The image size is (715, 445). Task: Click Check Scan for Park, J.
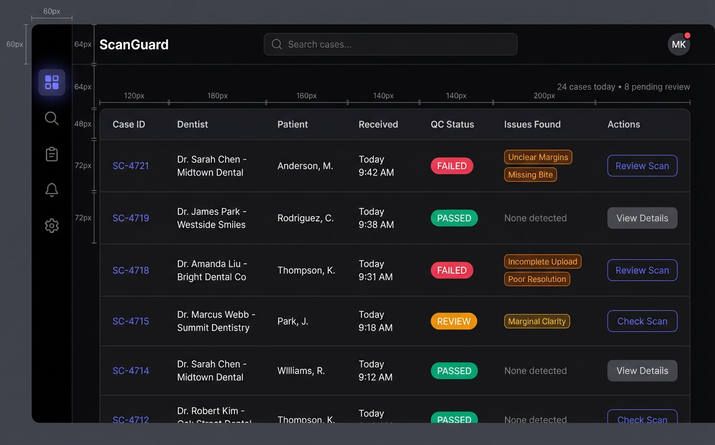(x=642, y=321)
